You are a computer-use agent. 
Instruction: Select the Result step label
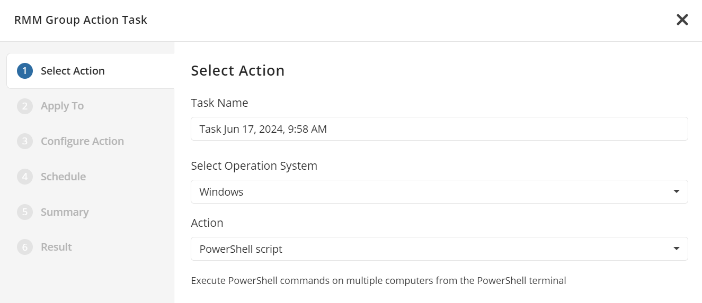(x=56, y=247)
